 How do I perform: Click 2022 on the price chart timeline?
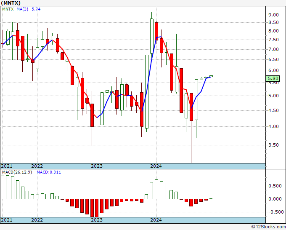click(37, 166)
